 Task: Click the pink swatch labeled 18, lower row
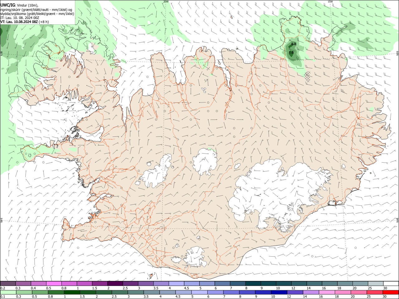343,292
